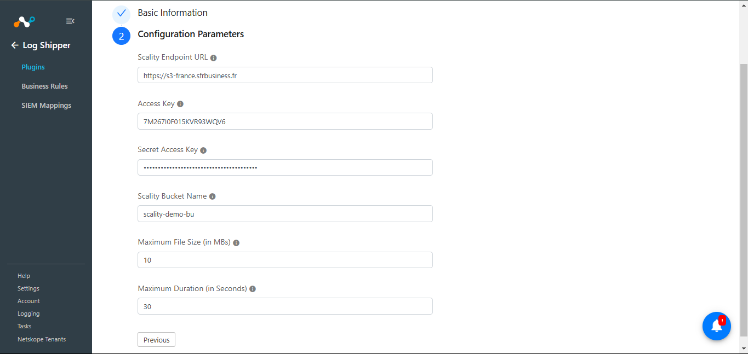Screen dimensions: 748x354
Task: Show info icon next to Access Key
Action: pyautogui.click(x=180, y=104)
